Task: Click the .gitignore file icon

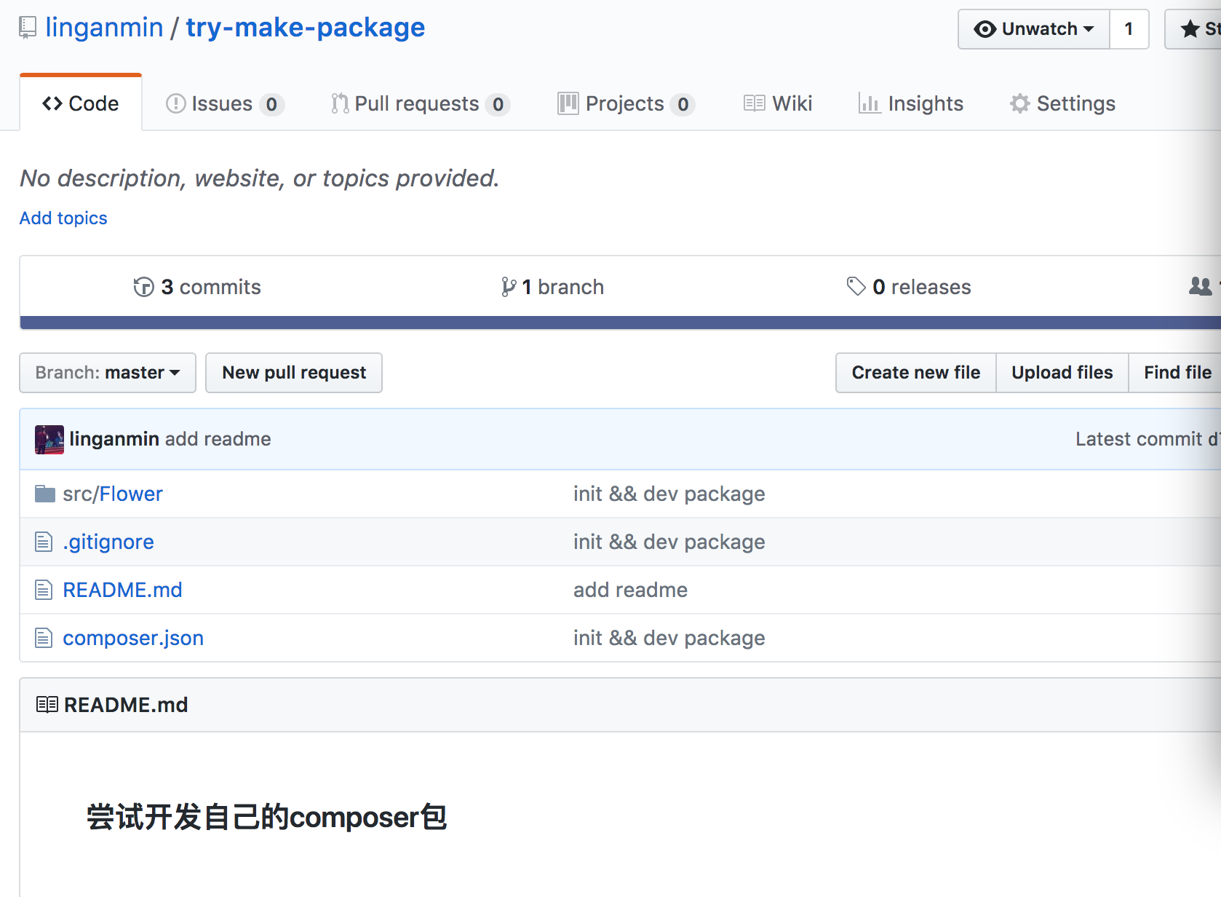Action: [x=44, y=542]
